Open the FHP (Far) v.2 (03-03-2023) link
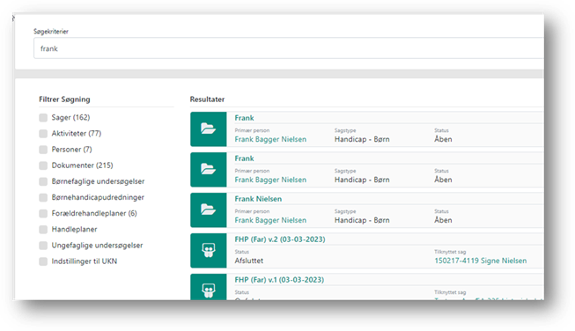The width and height of the screenshot is (575, 331). point(280,239)
